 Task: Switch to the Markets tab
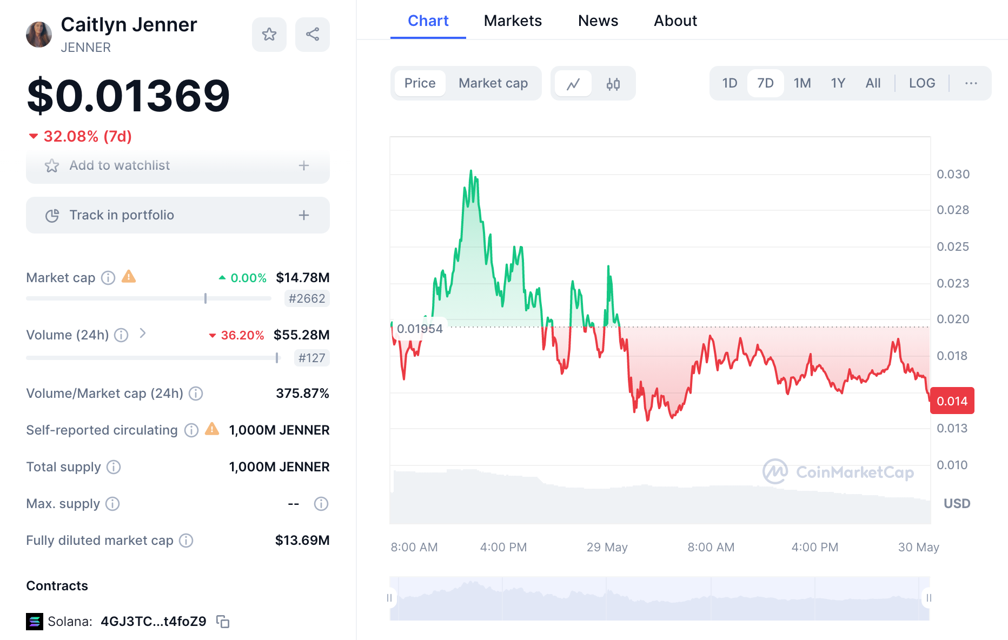[x=513, y=21]
